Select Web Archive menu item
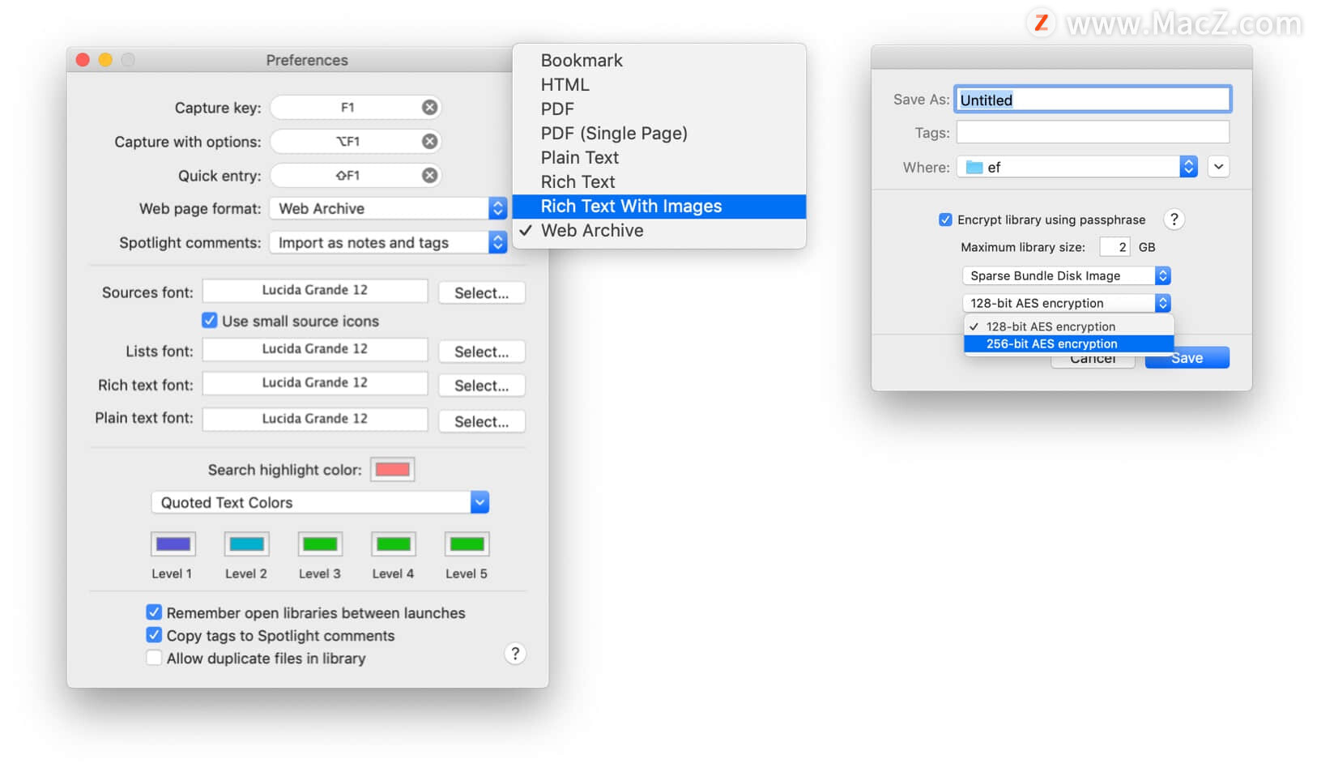Screen dimensions: 1317x776 click(x=659, y=230)
